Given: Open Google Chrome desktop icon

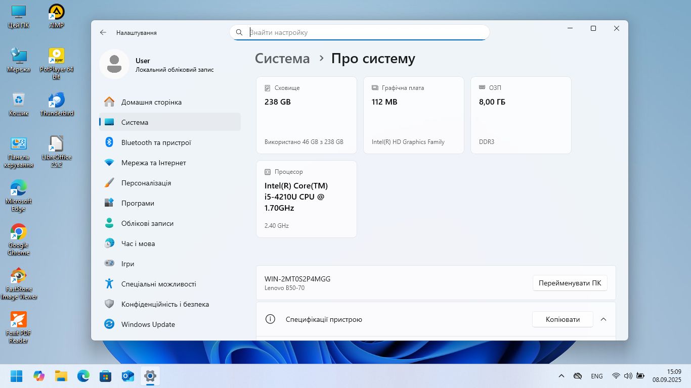Looking at the screenshot, I should coord(19,239).
